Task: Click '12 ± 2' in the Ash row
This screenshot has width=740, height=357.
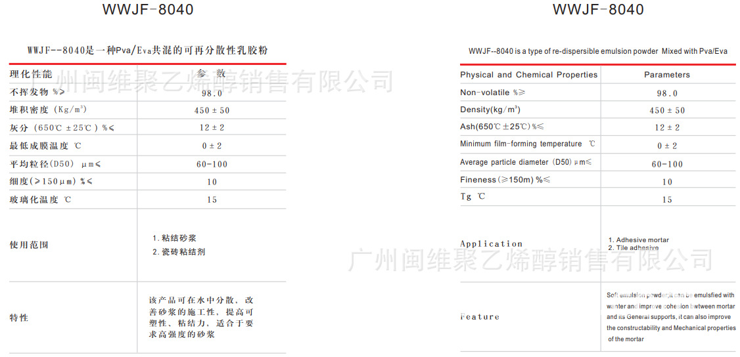Action: coord(667,127)
